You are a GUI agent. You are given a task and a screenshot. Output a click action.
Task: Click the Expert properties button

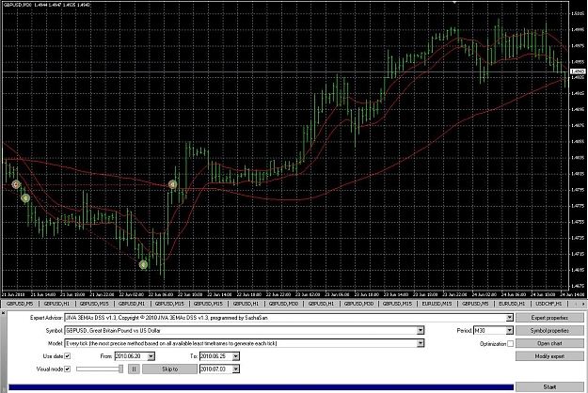[549, 318]
